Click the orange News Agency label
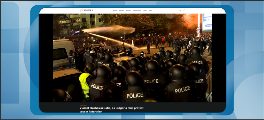 83,105
